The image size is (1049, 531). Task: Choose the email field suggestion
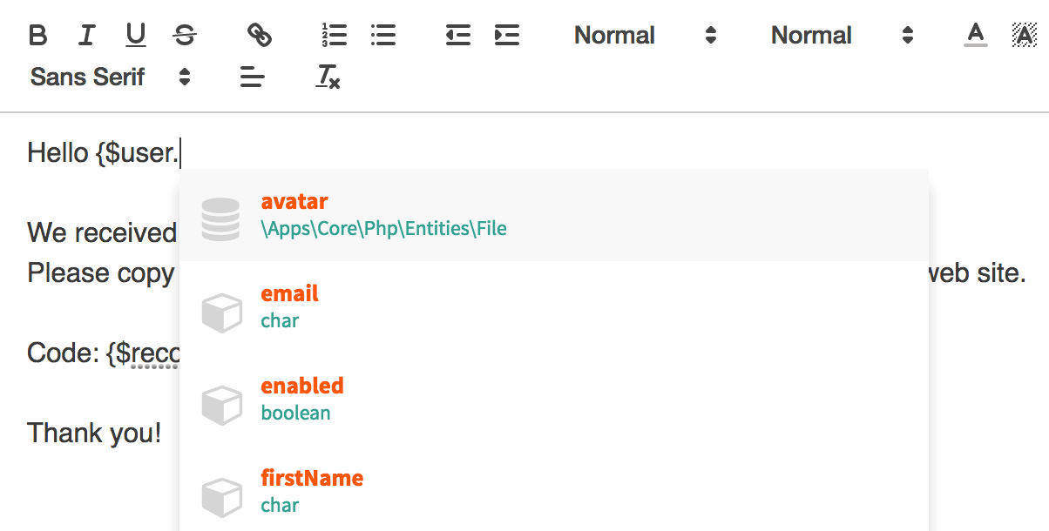(x=553, y=307)
